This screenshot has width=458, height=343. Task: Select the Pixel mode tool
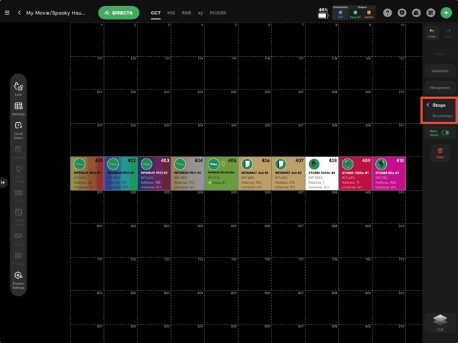pos(18,195)
